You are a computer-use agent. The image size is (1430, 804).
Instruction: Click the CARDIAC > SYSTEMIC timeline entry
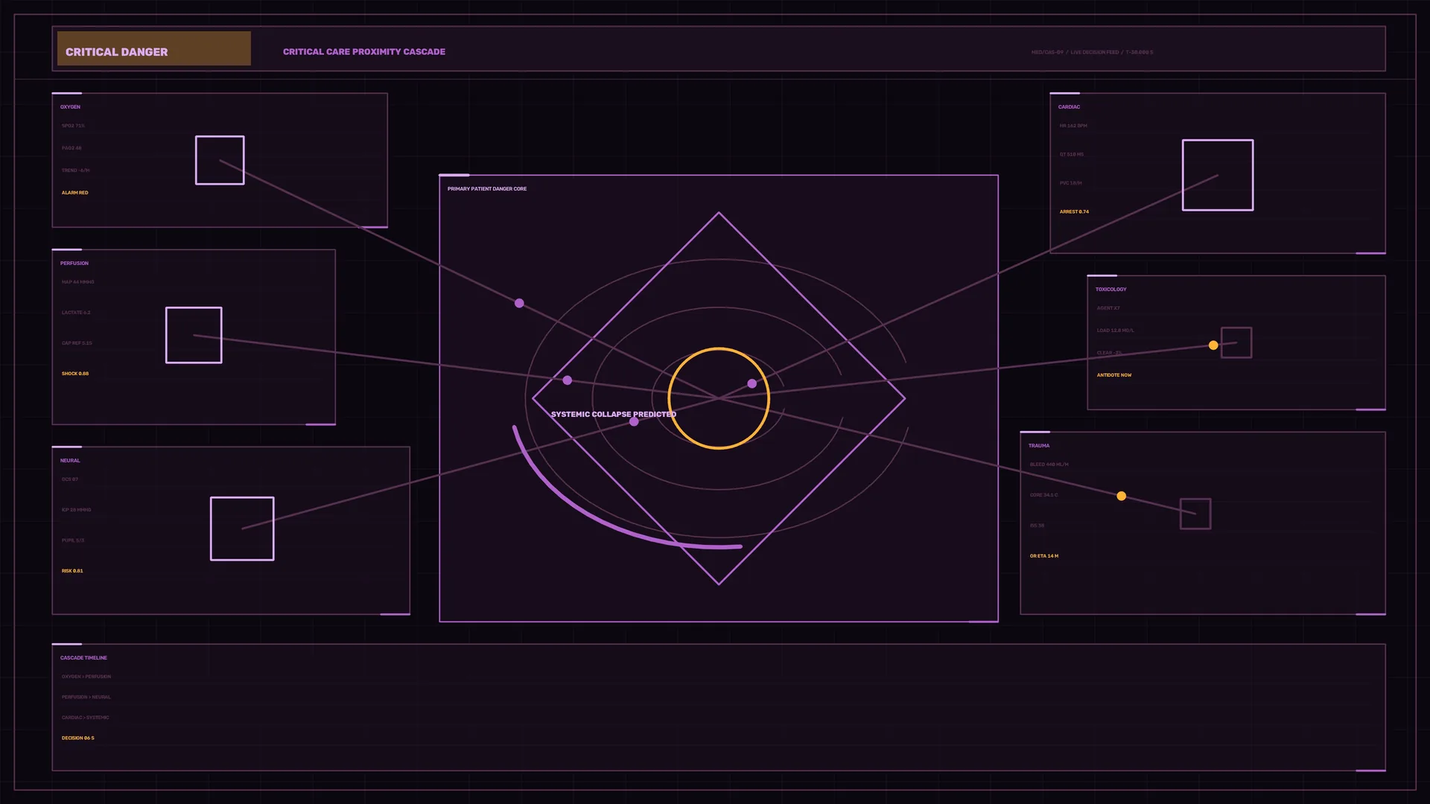pyautogui.click(x=86, y=718)
